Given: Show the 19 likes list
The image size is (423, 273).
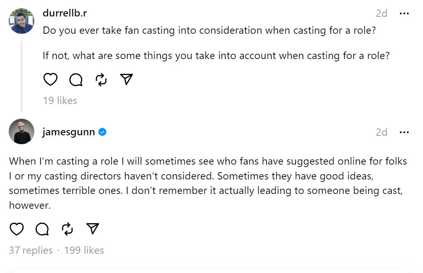Looking at the screenshot, I should click(60, 100).
